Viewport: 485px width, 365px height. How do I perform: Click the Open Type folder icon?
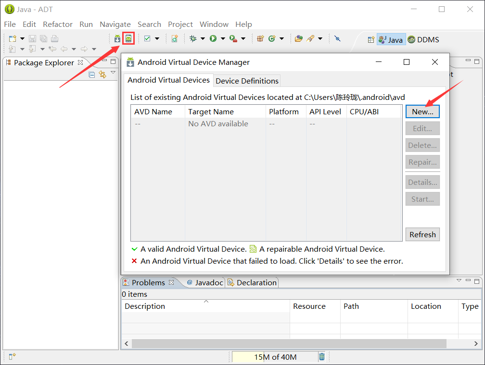299,38
